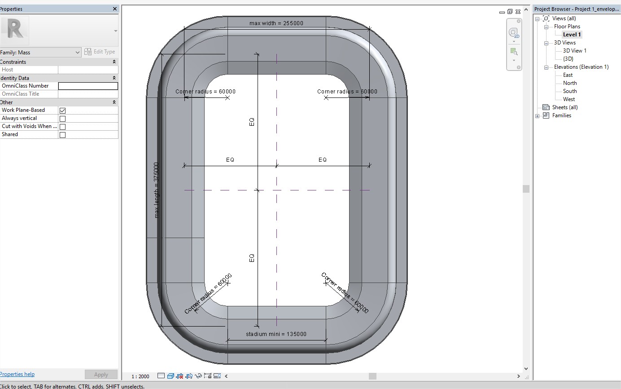This screenshot has height=389, width=621.
Task: Open navigation bar options at its bottom
Action: tap(519, 67)
